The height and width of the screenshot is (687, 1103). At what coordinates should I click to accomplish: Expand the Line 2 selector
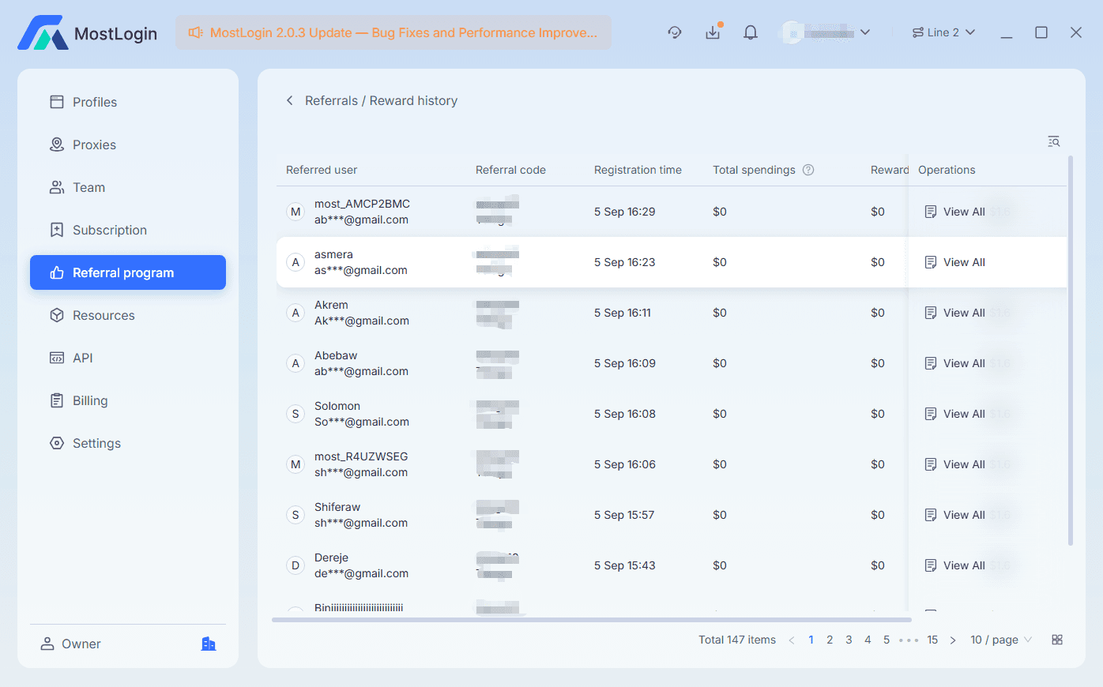point(943,32)
